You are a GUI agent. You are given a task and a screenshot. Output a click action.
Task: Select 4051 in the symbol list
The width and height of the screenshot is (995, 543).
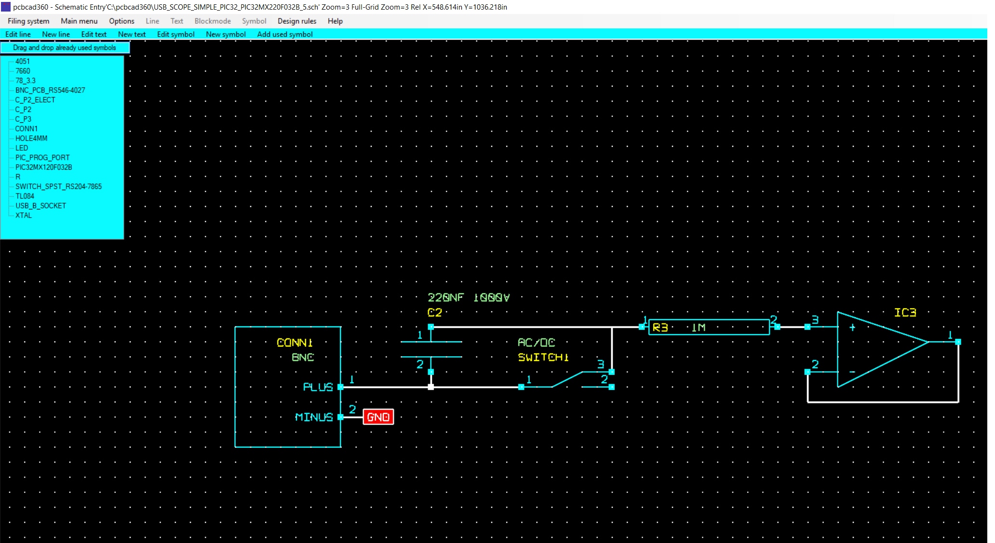[22, 61]
